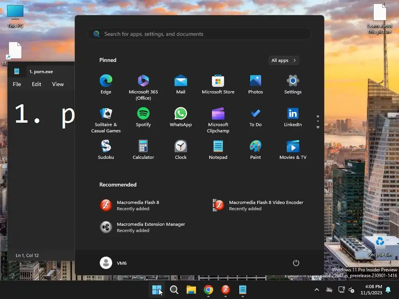The image size is (399, 299).
Task: Open Google Chrome from taskbar
Action: click(208, 290)
